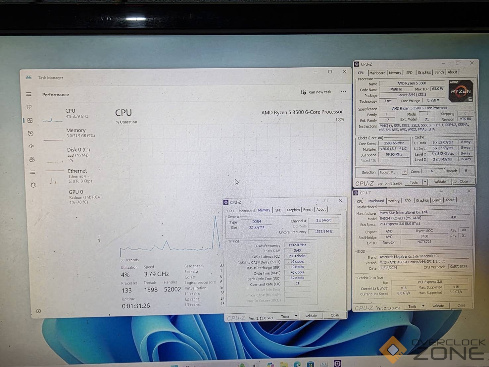Open Task Manager hamburger navigation menu

pyautogui.click(x=29, y=94)
